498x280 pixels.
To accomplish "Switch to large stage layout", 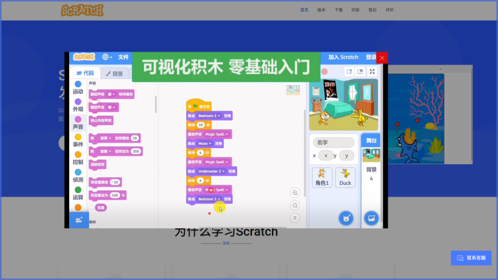I will pyautogui.click(x=360, y=72).
